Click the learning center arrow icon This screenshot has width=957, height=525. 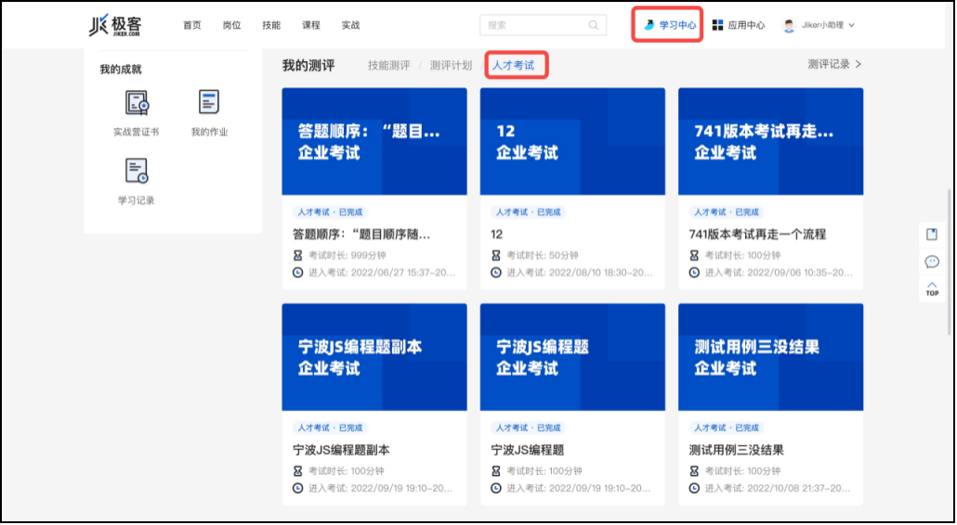(650, 25)
